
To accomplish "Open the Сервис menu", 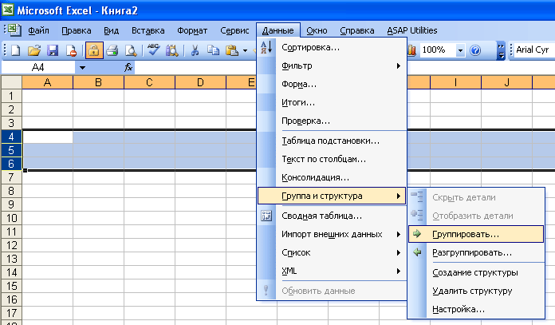I will point(234,30).
